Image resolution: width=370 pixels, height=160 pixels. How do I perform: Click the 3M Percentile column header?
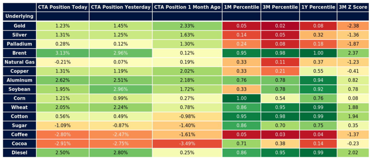(280, 7)
